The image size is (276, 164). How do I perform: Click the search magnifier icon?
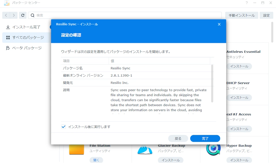32,16
